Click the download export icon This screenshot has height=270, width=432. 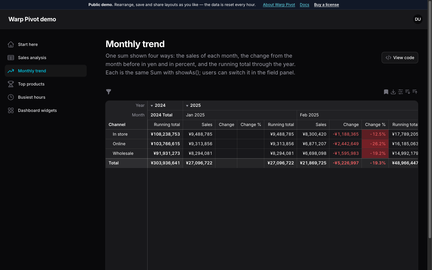click(x=393, y=92)
